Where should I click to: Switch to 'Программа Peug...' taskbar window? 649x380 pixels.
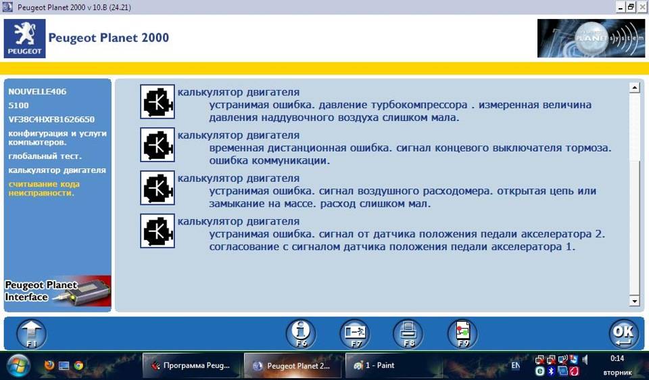pos(190,365)
